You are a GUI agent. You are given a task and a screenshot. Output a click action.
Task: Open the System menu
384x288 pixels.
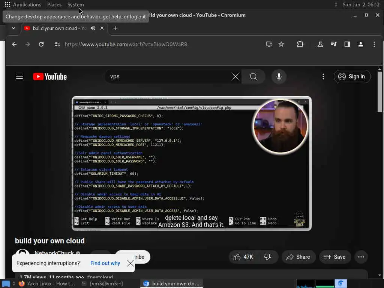coord(75,4)
